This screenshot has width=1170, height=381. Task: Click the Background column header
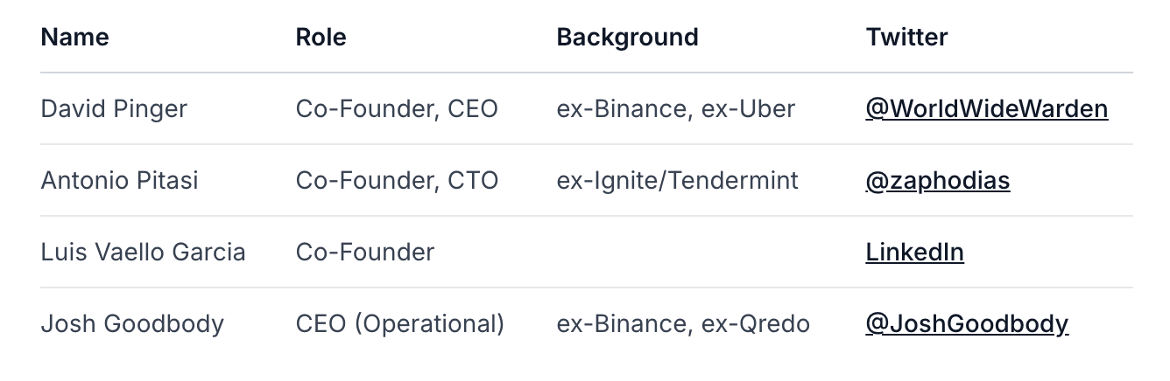click(x=627, y=37)
